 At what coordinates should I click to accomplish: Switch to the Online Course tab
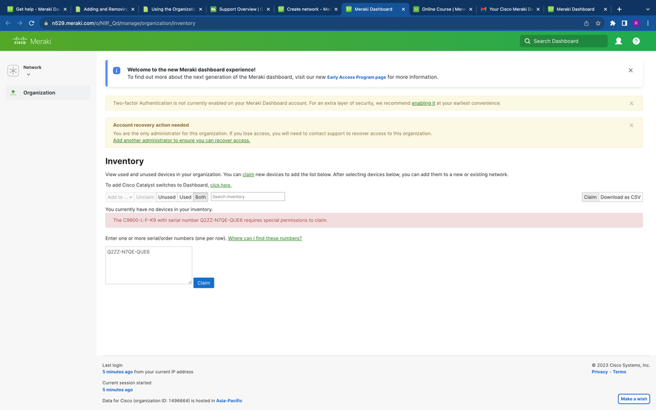tap(442, 9)
